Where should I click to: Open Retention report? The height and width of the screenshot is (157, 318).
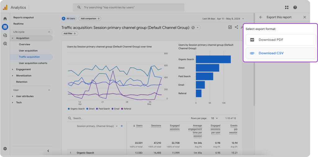[x=22, y=82]
